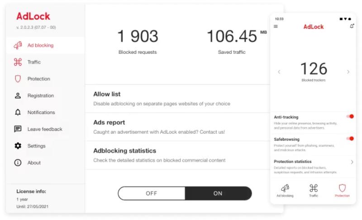Screen dimensions: 362x220
Task: Switch to the mobile Traffic tab
Action: point(314,190)
